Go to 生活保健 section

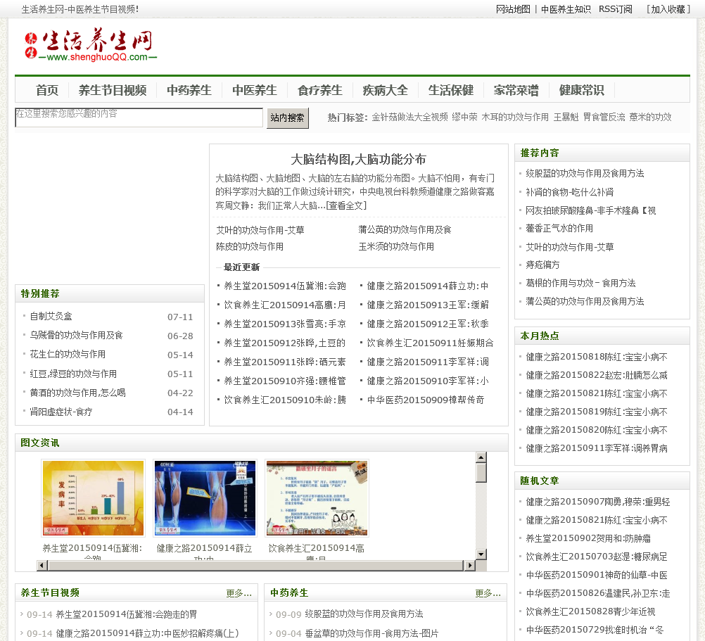pos(451,90)
